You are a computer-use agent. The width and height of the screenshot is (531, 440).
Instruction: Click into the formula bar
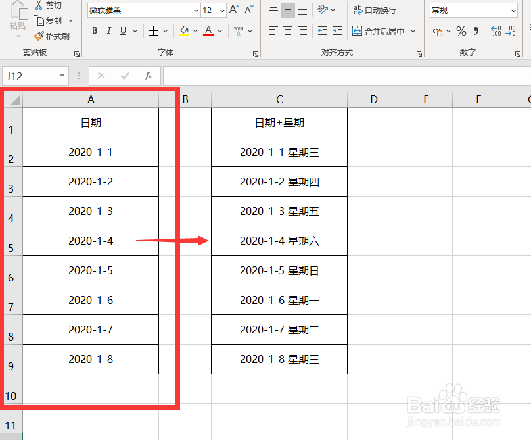click(347, 76)
